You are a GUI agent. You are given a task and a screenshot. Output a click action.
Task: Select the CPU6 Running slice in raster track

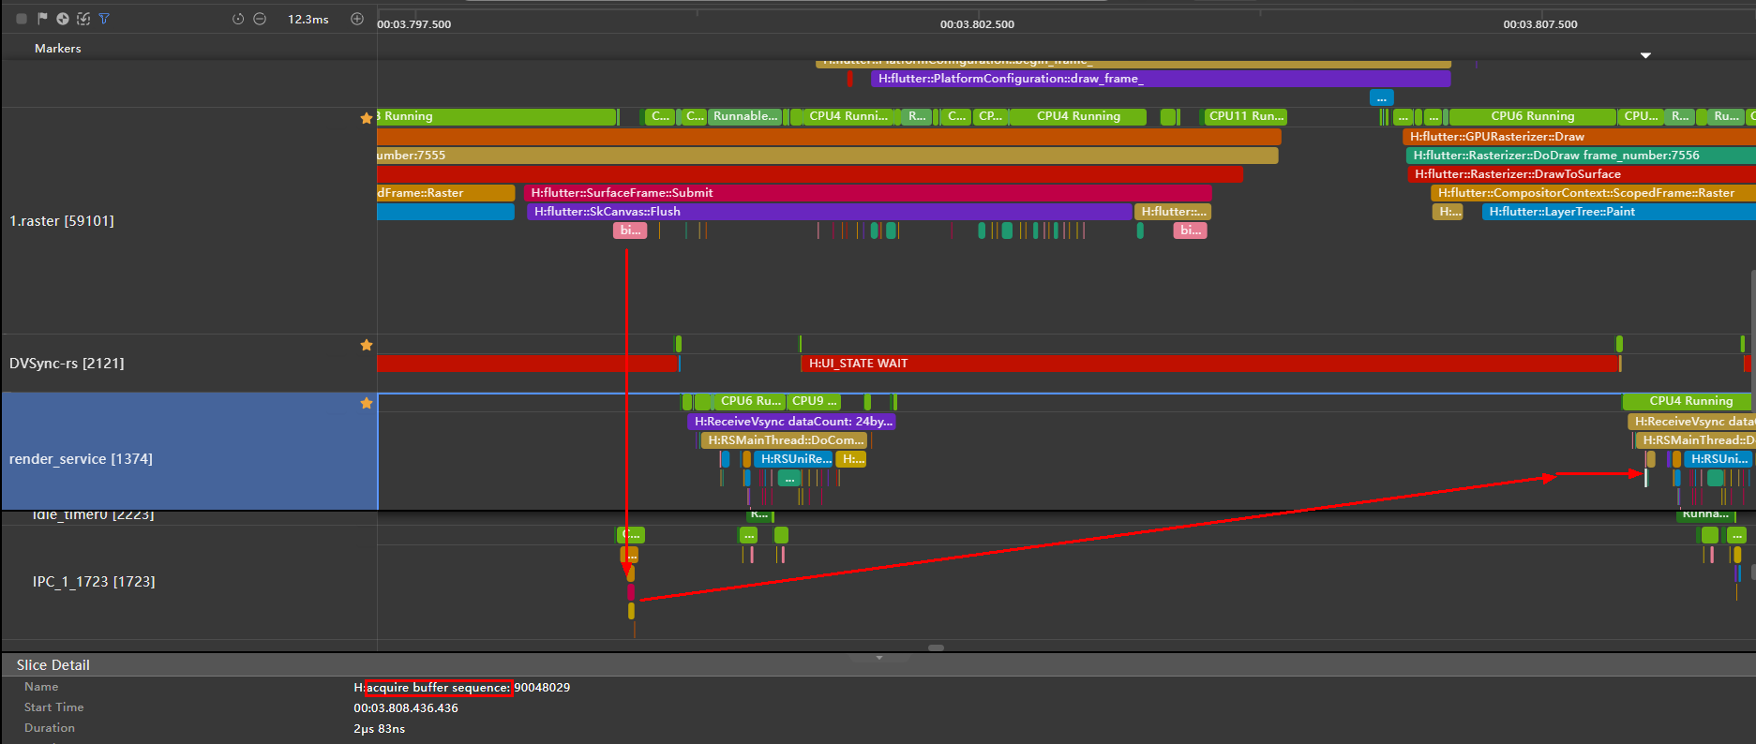click(x=1532, y=116)
